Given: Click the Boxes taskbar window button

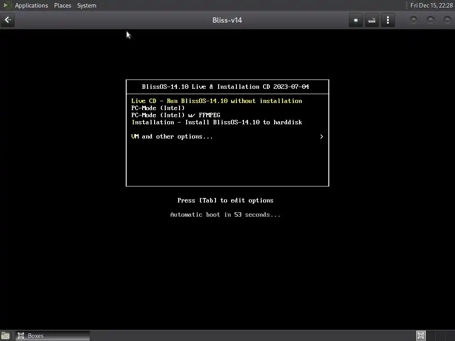Looking at the screenshot, I should click(52, 336).
